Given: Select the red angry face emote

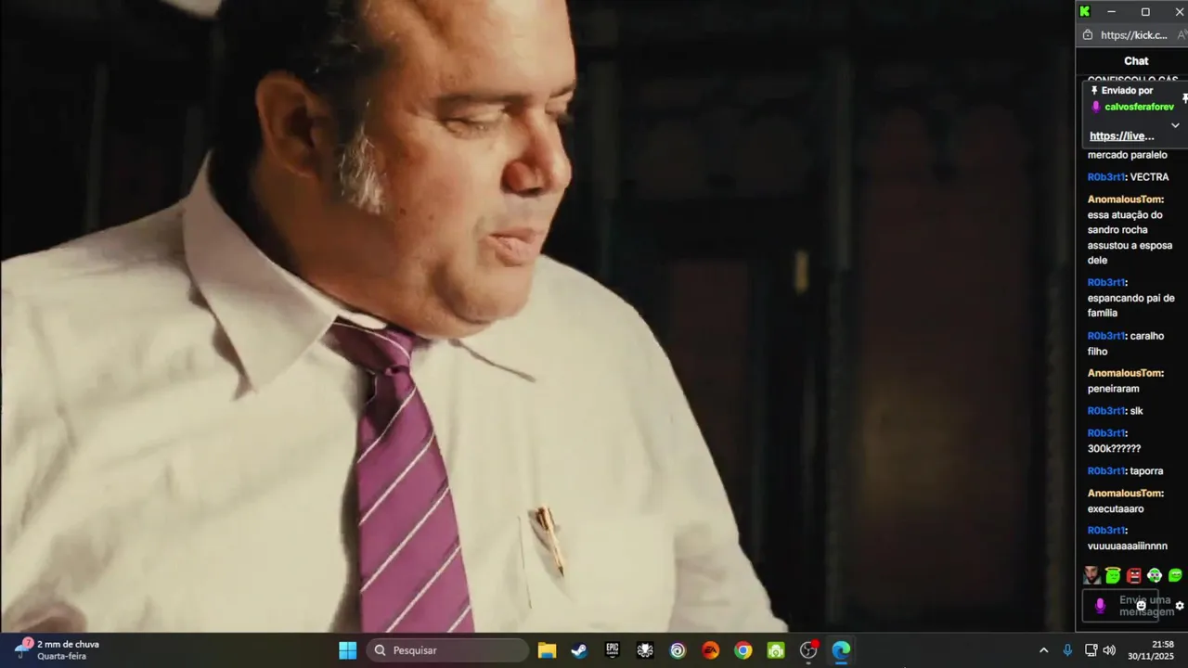Looking at the screenshot, I should (1133, 575).
